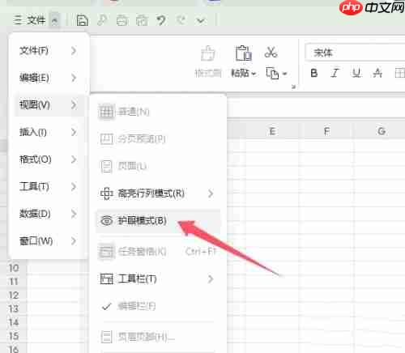Select row header 15
This screenshot has height=353, width=405.
click(14, 336)
